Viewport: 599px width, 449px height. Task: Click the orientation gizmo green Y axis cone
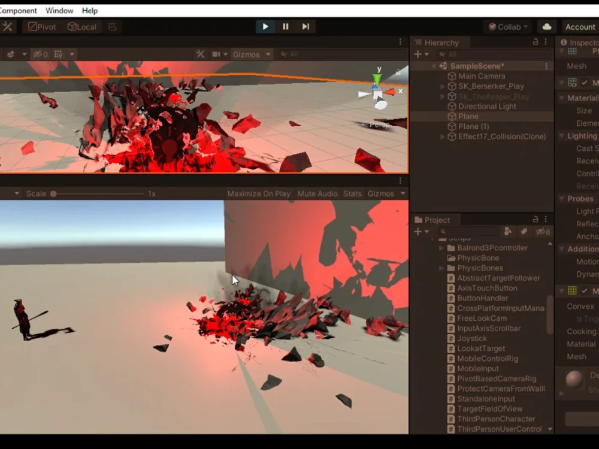(x=377, y=80)
